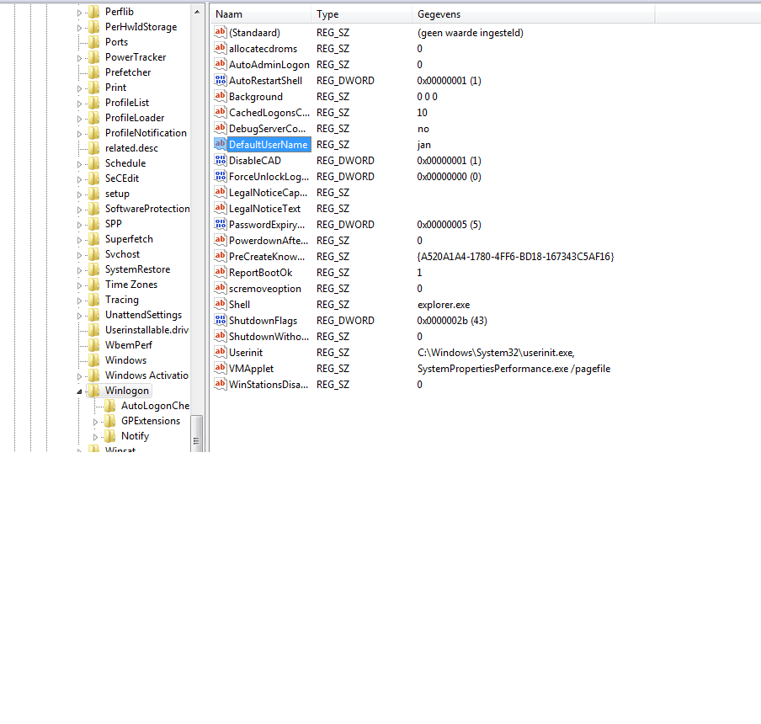Click the tree pane vertical scrollbar thumb

point(196,434)
